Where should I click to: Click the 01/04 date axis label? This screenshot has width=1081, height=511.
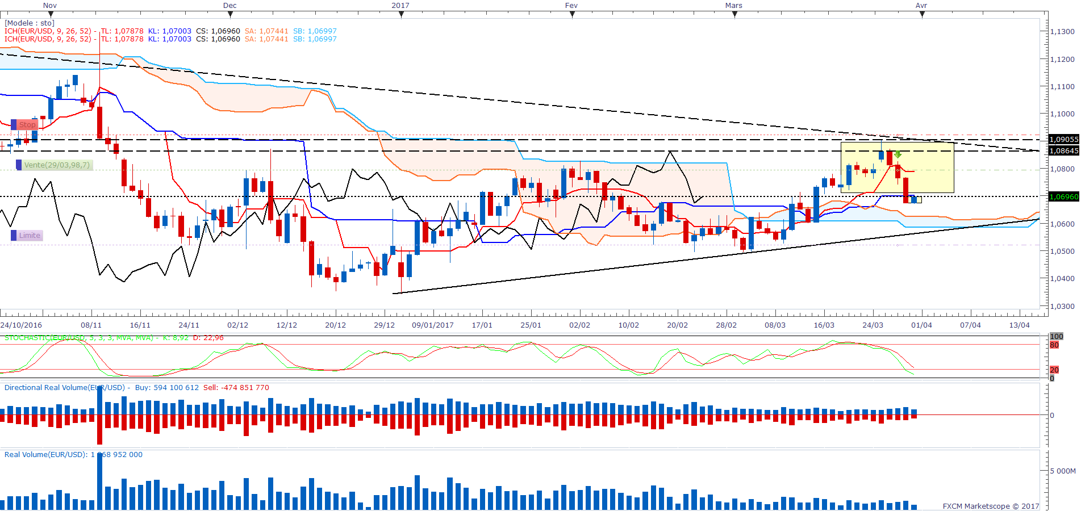(922, 325)
